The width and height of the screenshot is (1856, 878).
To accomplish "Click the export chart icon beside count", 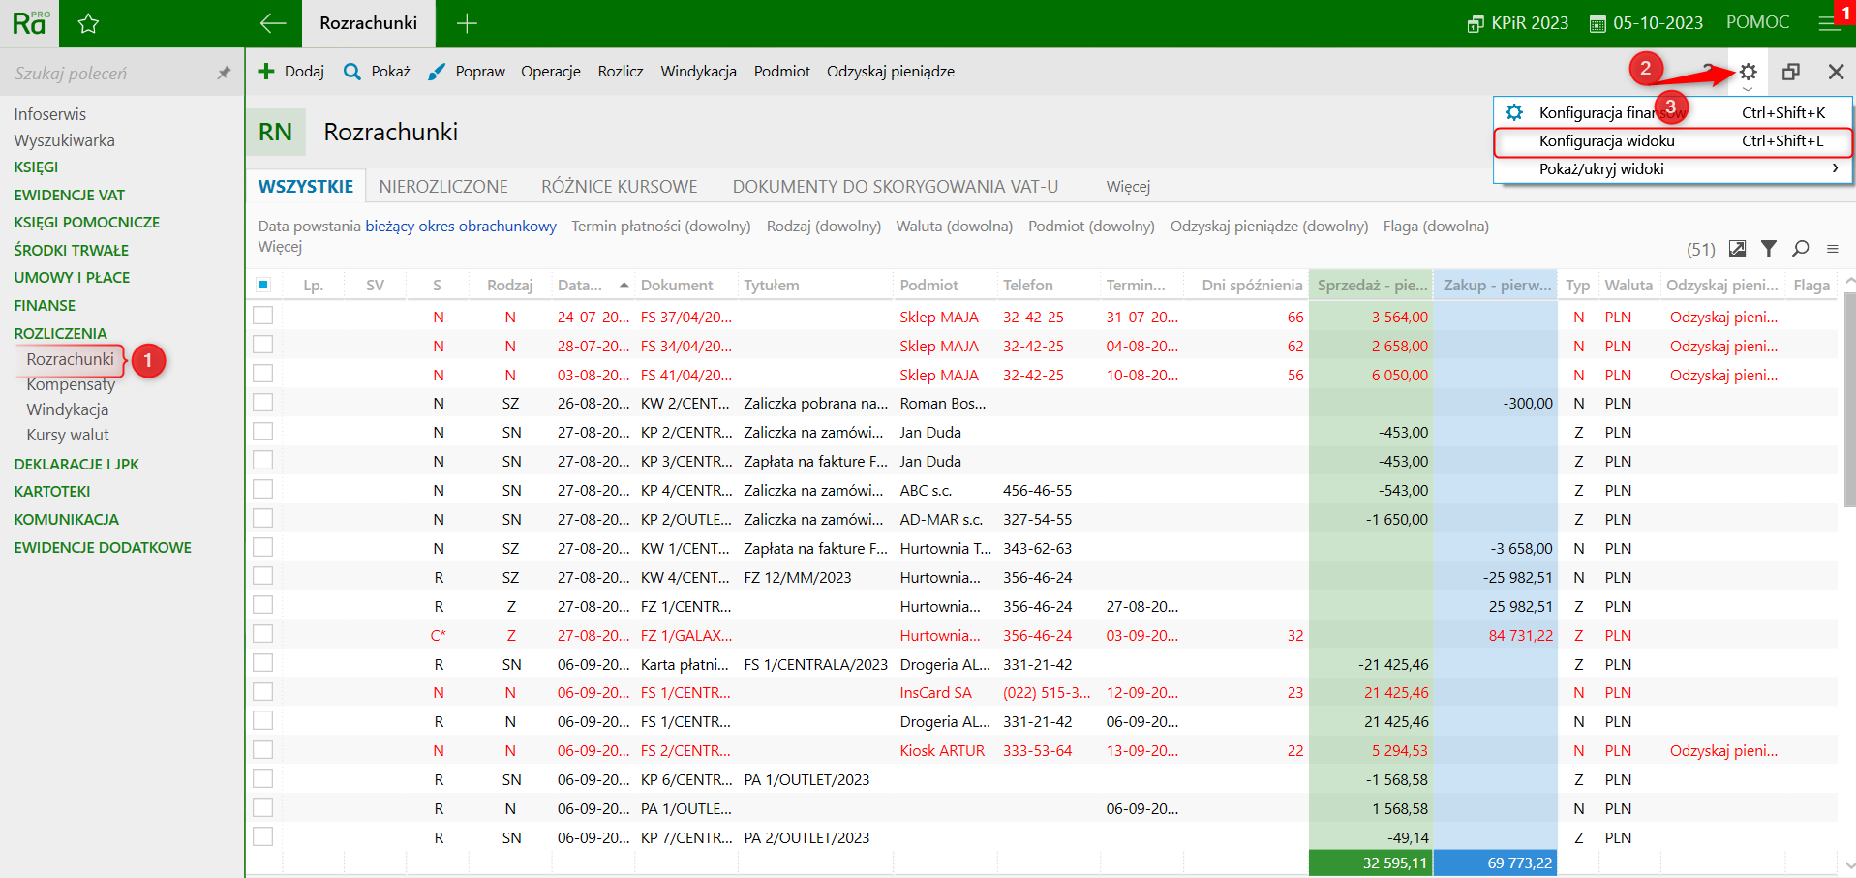I will (x=1738, y=249).
